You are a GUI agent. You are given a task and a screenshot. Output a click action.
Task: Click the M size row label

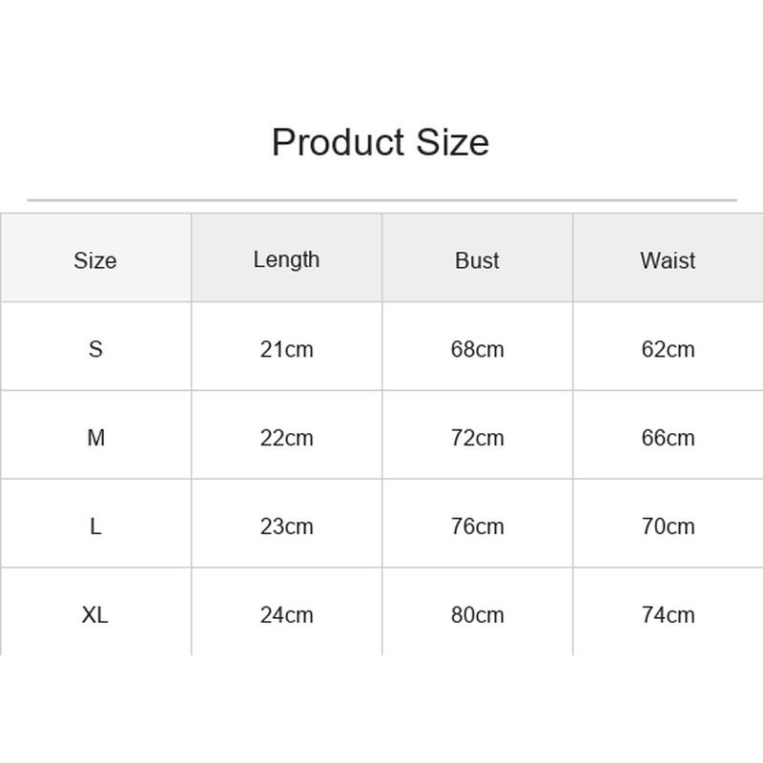(96, 438)
